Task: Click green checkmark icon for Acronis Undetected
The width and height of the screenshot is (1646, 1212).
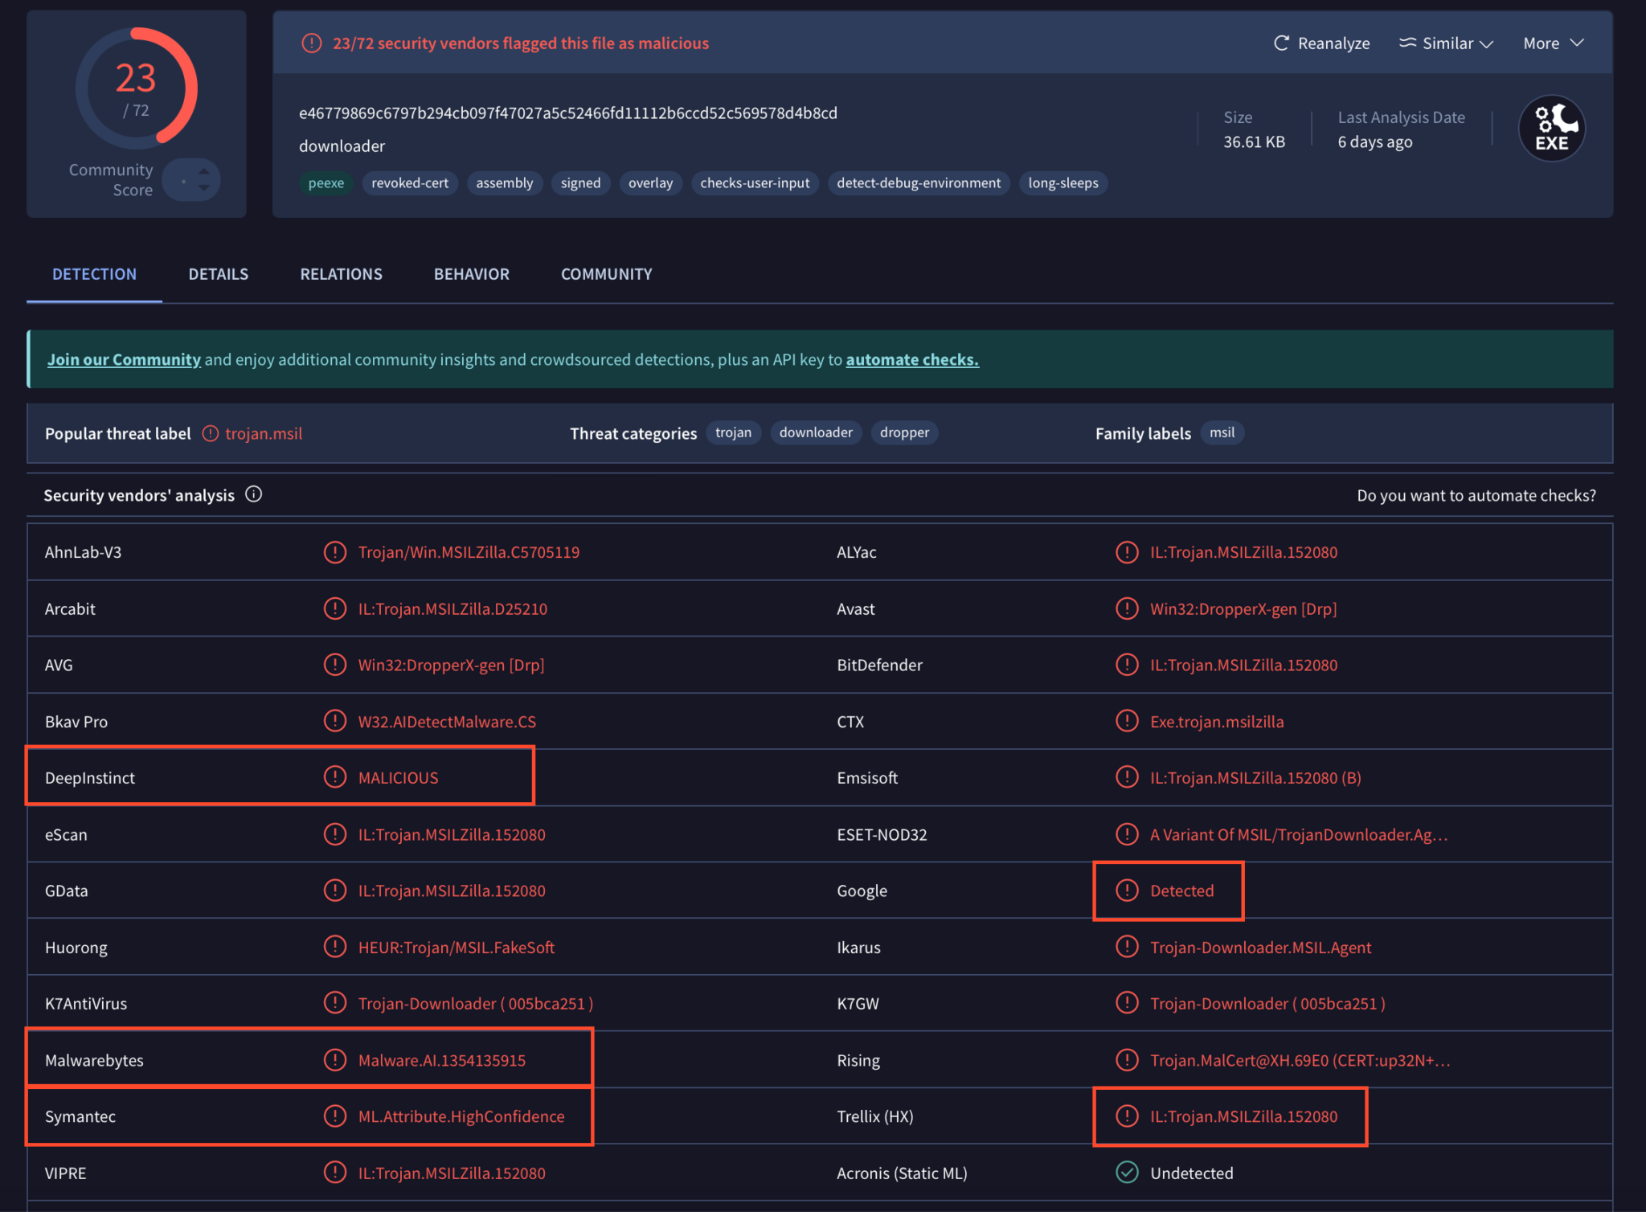Action: [1127, 1173]
